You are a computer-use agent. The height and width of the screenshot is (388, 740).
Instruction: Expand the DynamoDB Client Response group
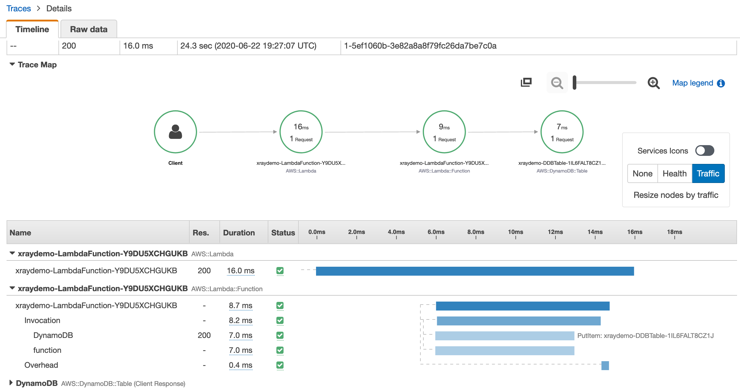(x=11, y=383)
